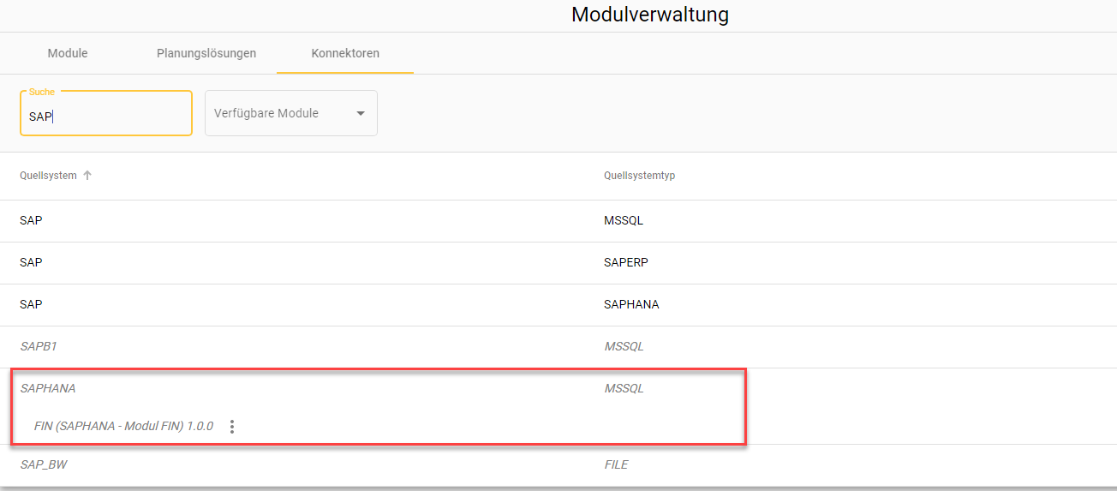
Task: Expand the SAP_BW connector row
Action: click(42, 464)
